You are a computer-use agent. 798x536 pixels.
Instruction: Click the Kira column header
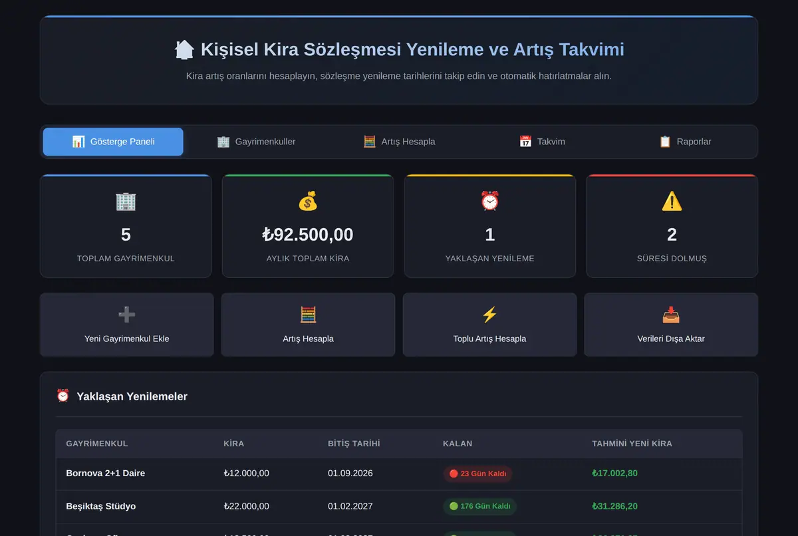[234, 444]
